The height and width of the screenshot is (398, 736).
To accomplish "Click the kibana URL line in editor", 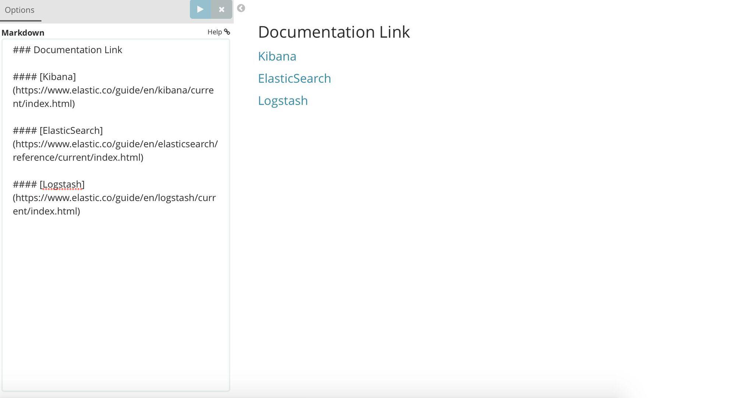I will click(113, 90).
